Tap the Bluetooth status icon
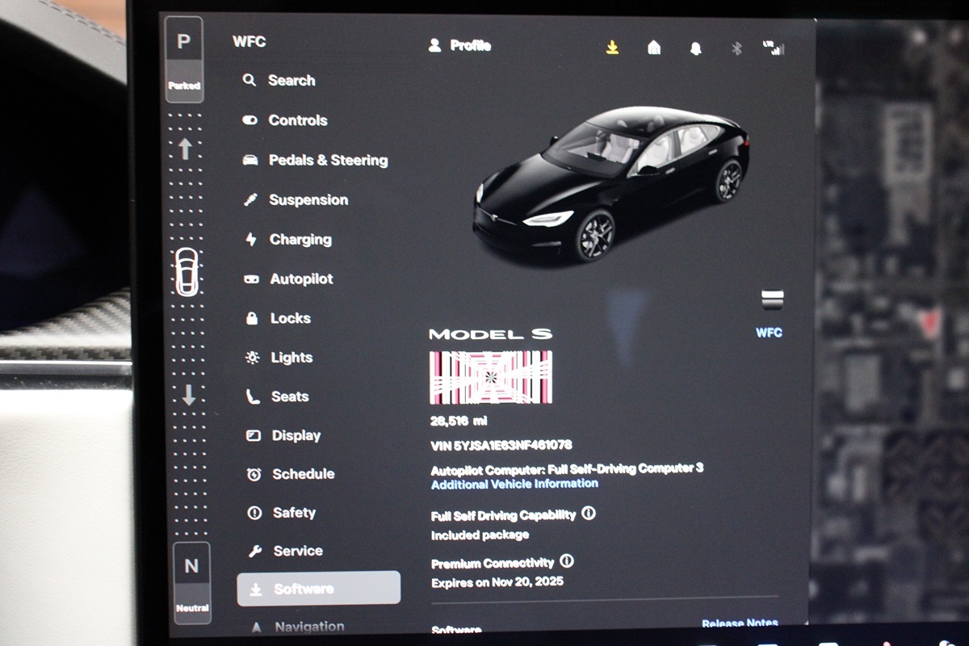Viewport: 969px width, 646px height. (736, 47)
